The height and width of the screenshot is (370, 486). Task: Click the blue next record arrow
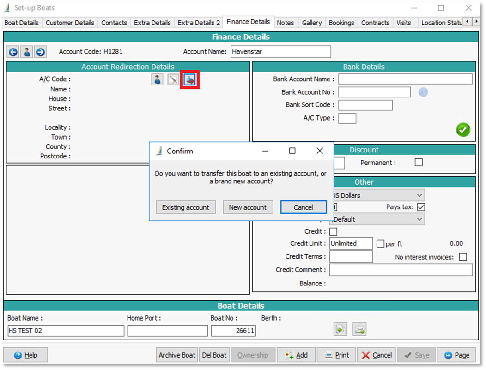coord(41,52)
